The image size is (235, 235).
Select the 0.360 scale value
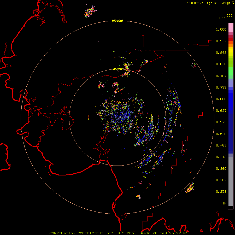pos(221,169)
